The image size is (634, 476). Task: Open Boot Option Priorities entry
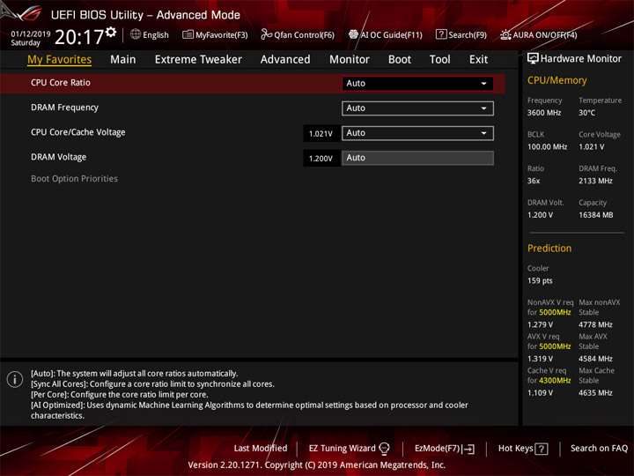tap(74, 178)
